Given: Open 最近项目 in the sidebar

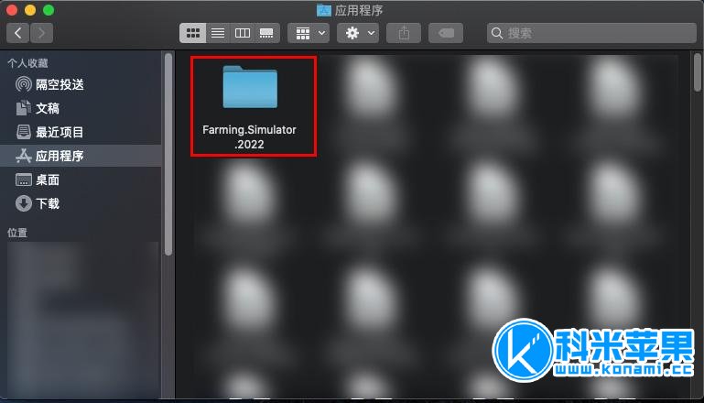Looking at the screenshot, I should tap(81, 132).
